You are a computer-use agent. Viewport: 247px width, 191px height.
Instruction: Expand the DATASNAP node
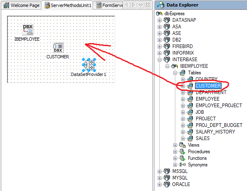pyautogui.click(x=159, y=20)
